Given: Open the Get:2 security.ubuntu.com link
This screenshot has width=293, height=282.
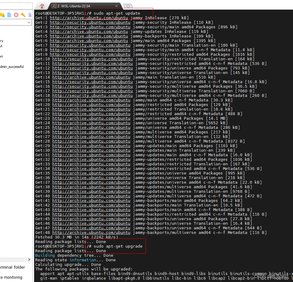Looking at the screenshot, I should click(90, 23).
